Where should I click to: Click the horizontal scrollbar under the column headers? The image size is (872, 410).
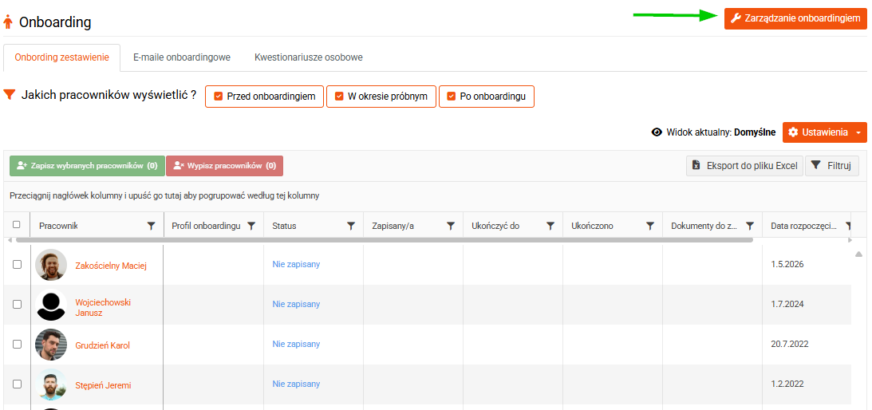385,240
